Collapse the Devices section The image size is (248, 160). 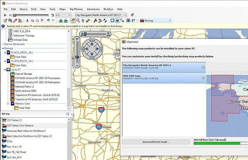click(x=3, y=48)
